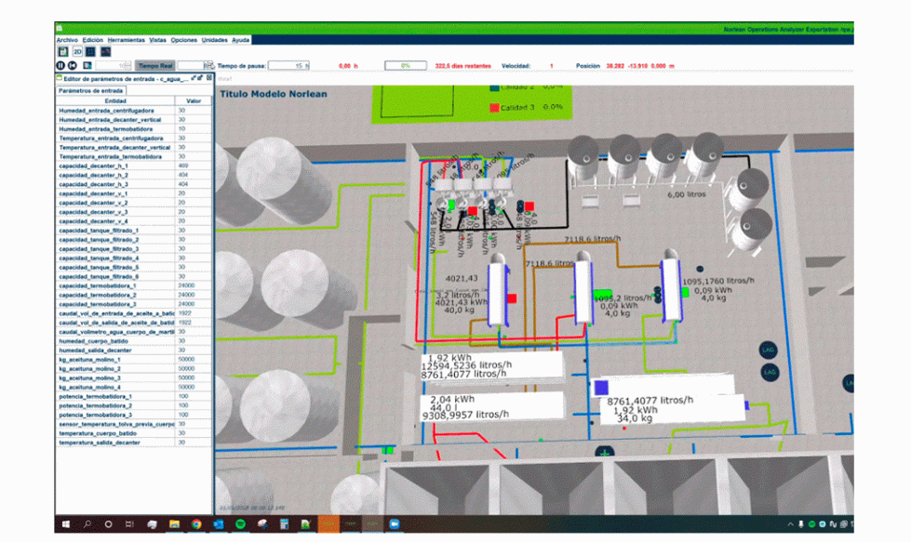Image resolution: width=911 pixels, height=542 pixels.
Task: Pause the simulation with the pause button
Action: [60, 66]
